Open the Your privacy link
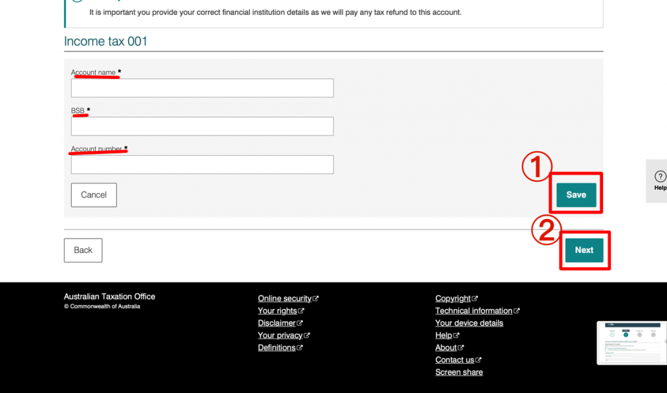 [x=280, y=336]
